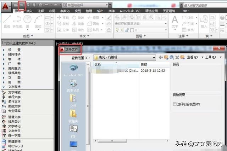The height and width of the screenshot is (151, 227).
Task: Choose the 复制 copy tool
Action: pyautogui.click(x=63, y=24)
